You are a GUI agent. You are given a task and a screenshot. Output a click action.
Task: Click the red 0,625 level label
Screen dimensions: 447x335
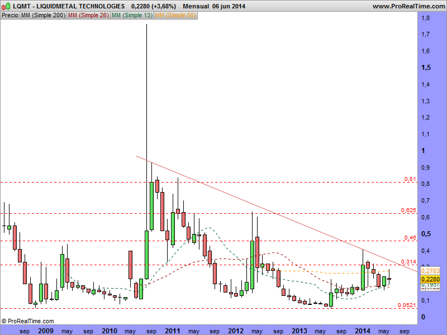click(x=408, y=210)
